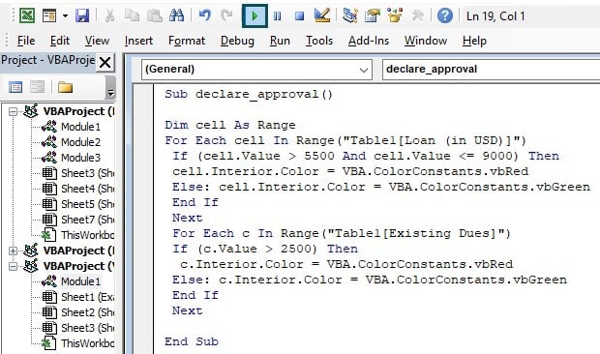Open the (General) object dropdown

pos(256,70)
